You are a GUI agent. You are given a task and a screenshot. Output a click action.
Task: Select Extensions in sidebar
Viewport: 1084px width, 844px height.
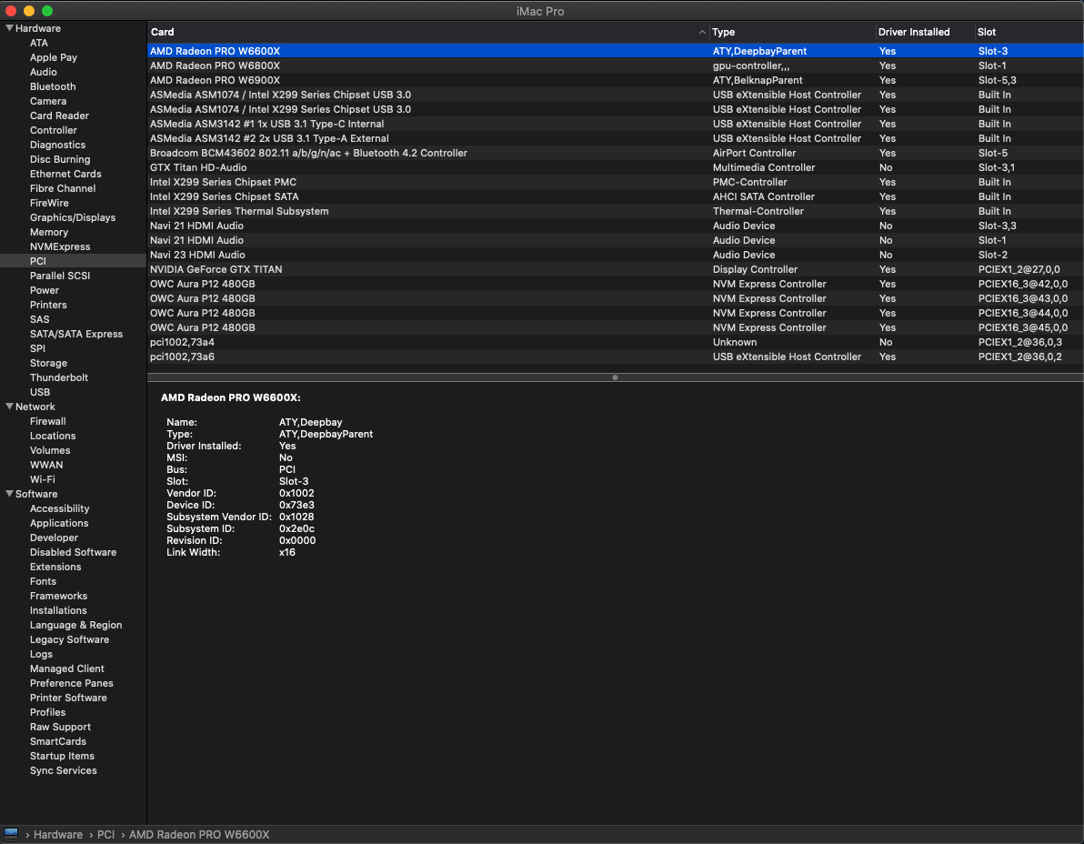(55, 566)
